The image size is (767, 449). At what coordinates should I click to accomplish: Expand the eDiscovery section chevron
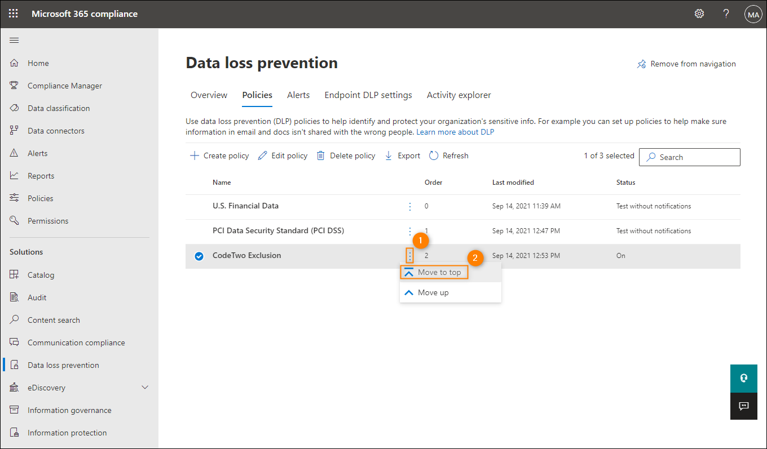click(x=145, y=388)
